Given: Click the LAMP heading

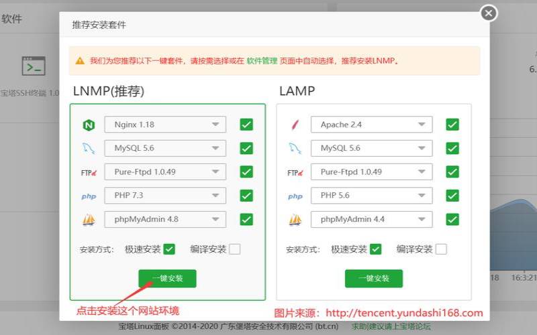Looking at the screenshot, I should [297, 91].
